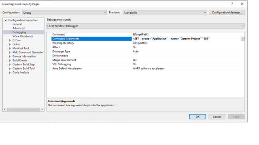Confirm with the OK button

(x=197, y=117)
